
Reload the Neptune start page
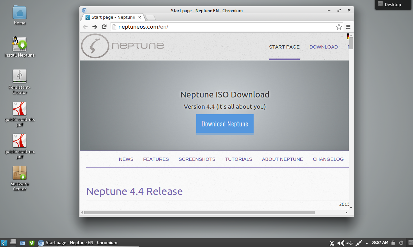click(x=104, y=27)
